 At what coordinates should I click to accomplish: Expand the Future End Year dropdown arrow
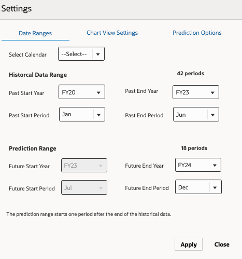(x=215, y=165)
